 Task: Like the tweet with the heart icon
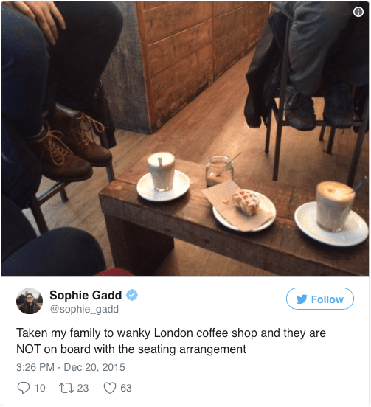click(x=110, y=388)
